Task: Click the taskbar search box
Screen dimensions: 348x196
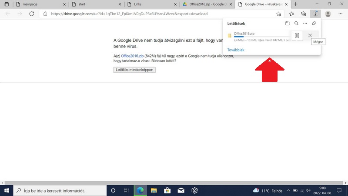Action: point(60,190)
